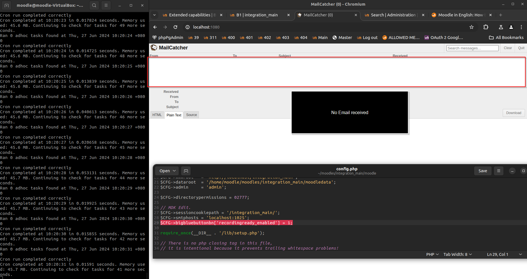Screen dimensions: 527x279
Task: Open a new Chromium tab
Action: click(x=500, y=15)
